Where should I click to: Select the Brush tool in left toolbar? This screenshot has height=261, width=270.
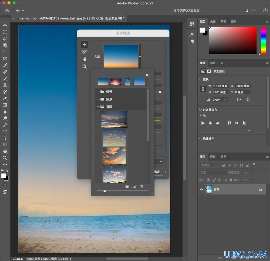[5, 78]
